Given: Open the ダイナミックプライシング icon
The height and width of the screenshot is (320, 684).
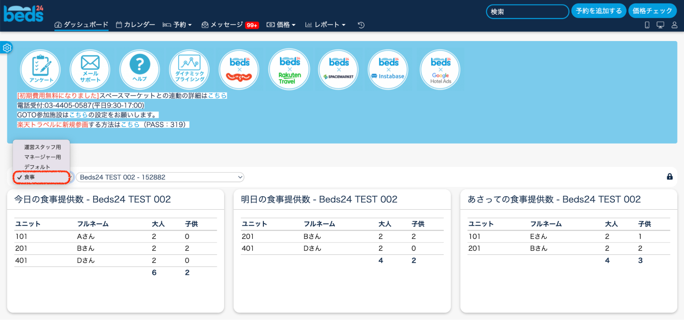Looking at the screenshot, I should [190, 69].
